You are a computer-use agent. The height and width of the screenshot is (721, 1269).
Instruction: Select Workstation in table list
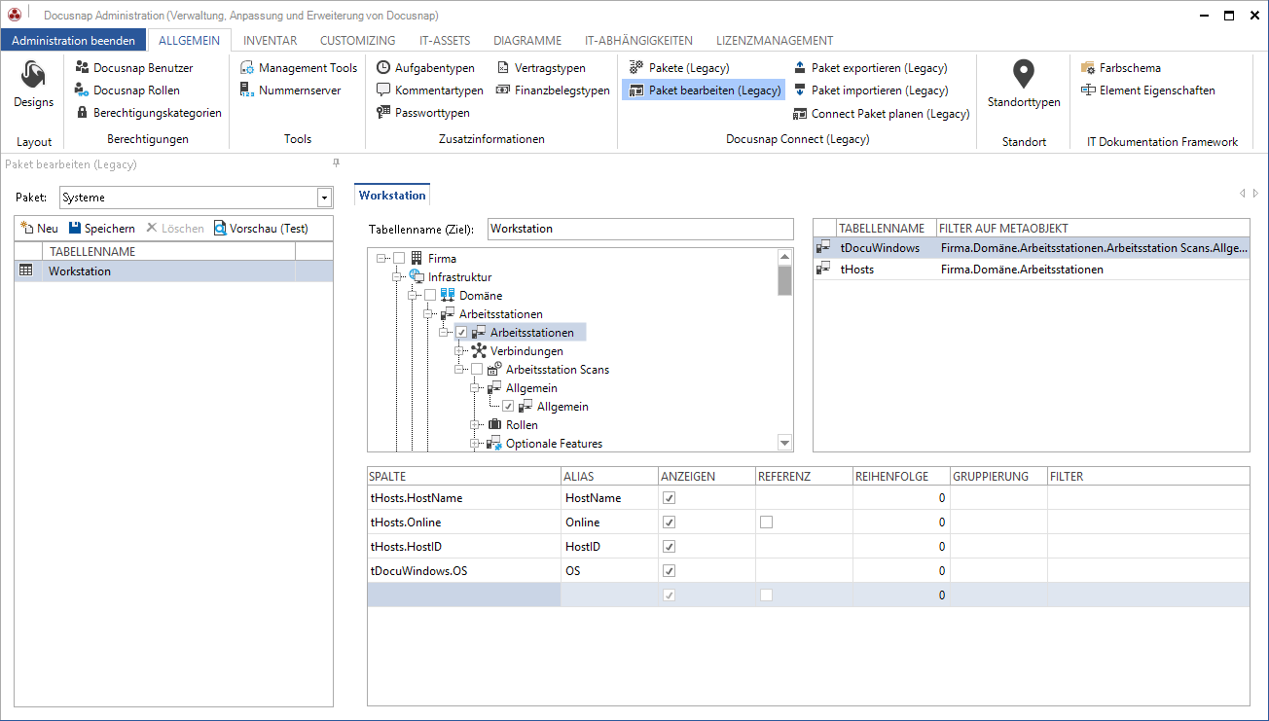pyautogui.click(x=174, y=270)
